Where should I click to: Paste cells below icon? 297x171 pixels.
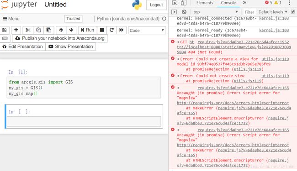[49, 30]
